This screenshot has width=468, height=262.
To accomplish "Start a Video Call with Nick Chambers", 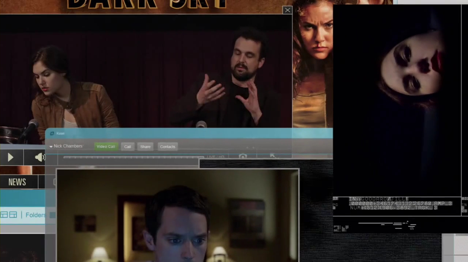I will [106, 146].
